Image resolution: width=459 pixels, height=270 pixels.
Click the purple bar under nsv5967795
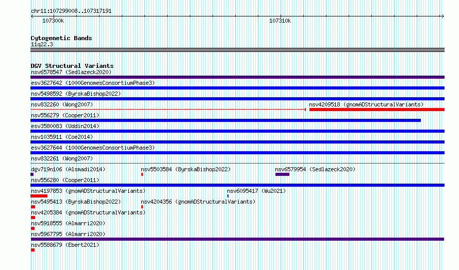tap(237, 239)
